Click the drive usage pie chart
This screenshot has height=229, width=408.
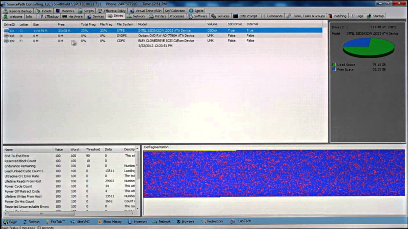click(368, 47)
